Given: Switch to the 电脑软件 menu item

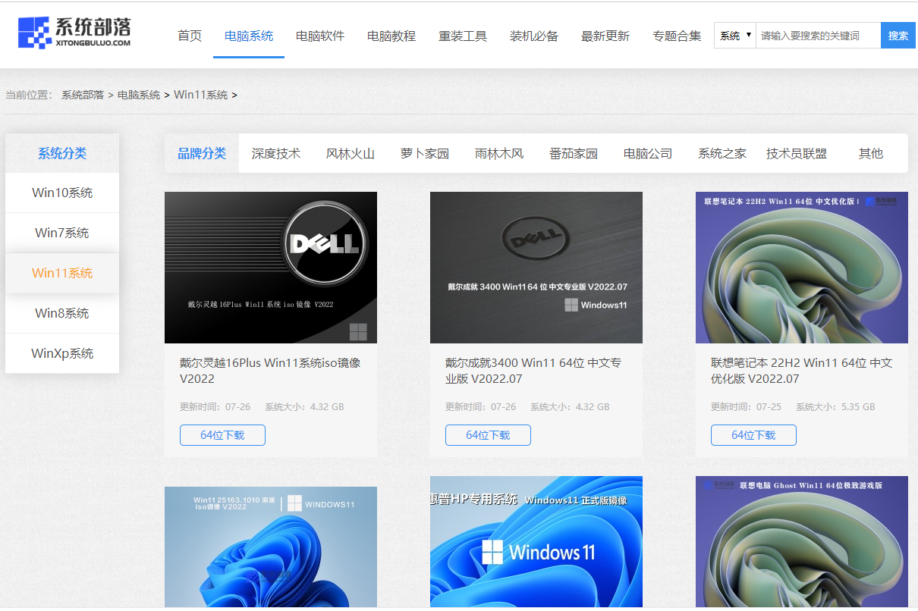Looking at the screenshot, I should pos(321,35).
